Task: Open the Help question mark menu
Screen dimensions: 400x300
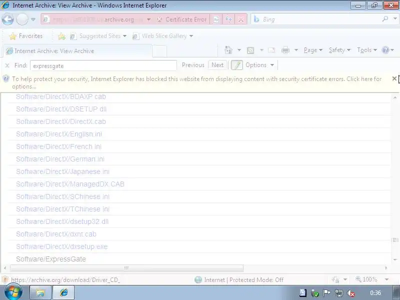Action: 388,50
